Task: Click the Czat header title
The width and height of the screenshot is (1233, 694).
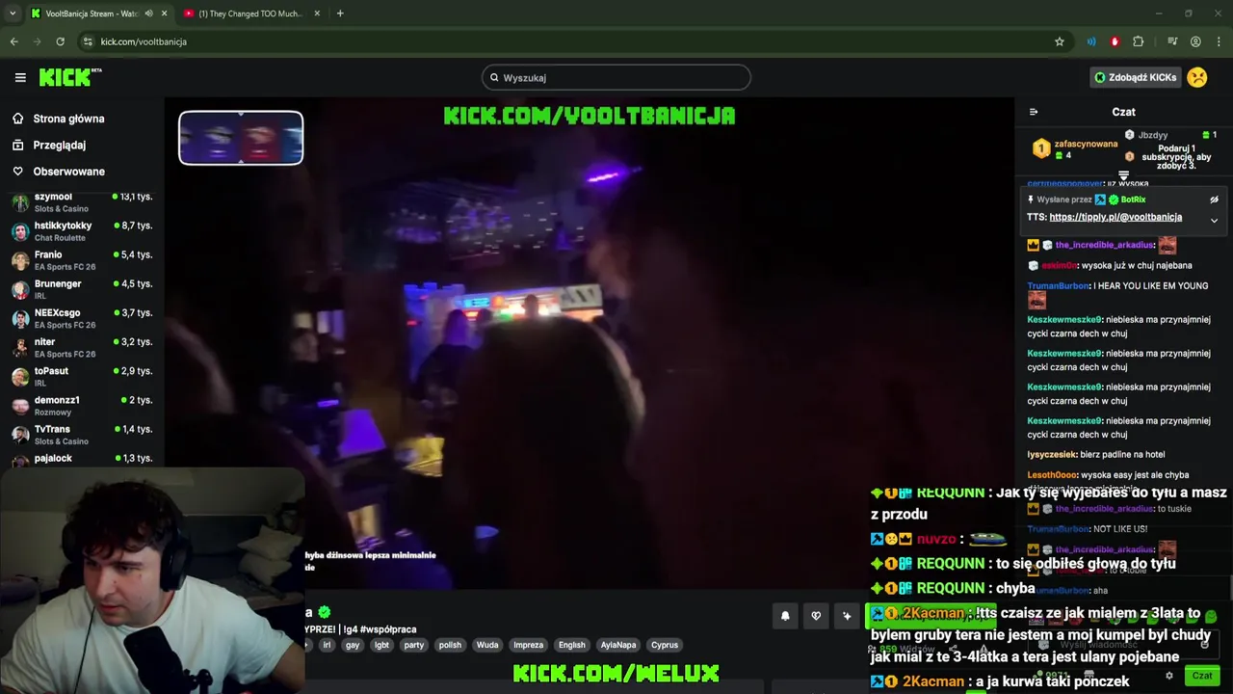Action: click(x=1123, y=112)
